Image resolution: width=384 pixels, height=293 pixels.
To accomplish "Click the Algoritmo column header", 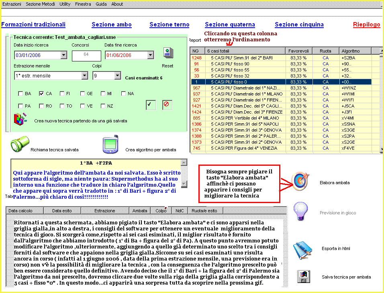I will (x=355, y=51).
